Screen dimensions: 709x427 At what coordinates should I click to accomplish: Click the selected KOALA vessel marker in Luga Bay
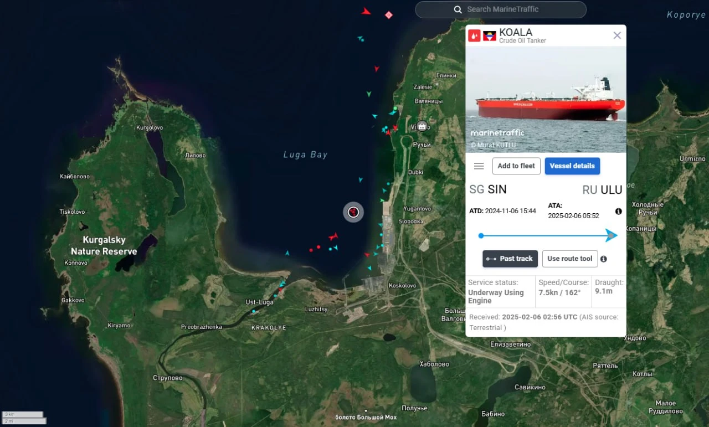[353, 212]
